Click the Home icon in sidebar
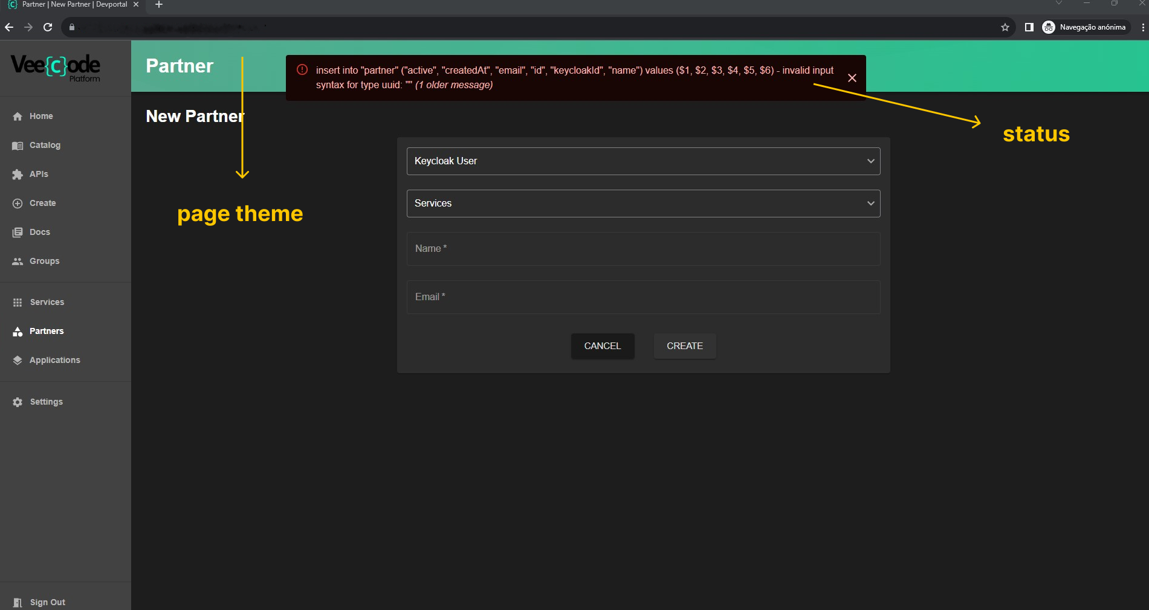This screenshot has height=610, width=1149. point(18,117)
